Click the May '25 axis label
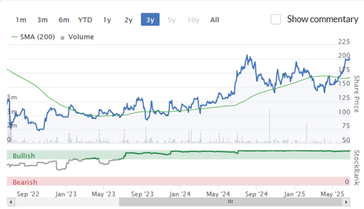 pos(332,194)
